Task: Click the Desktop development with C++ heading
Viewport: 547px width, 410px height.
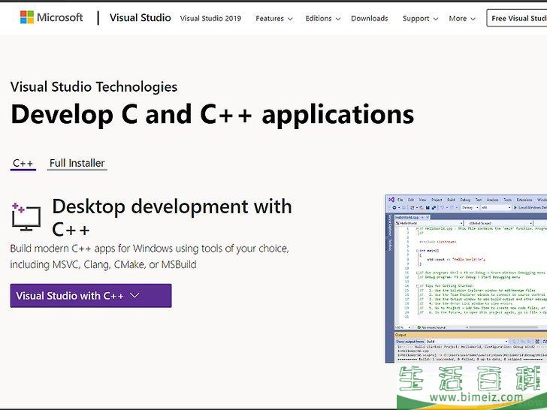Action: click(x=172, y=218)
